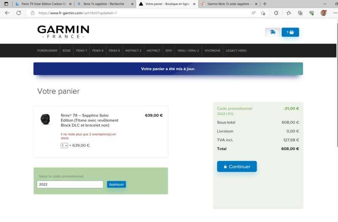Open the cart basket button

tap(290, 32)
